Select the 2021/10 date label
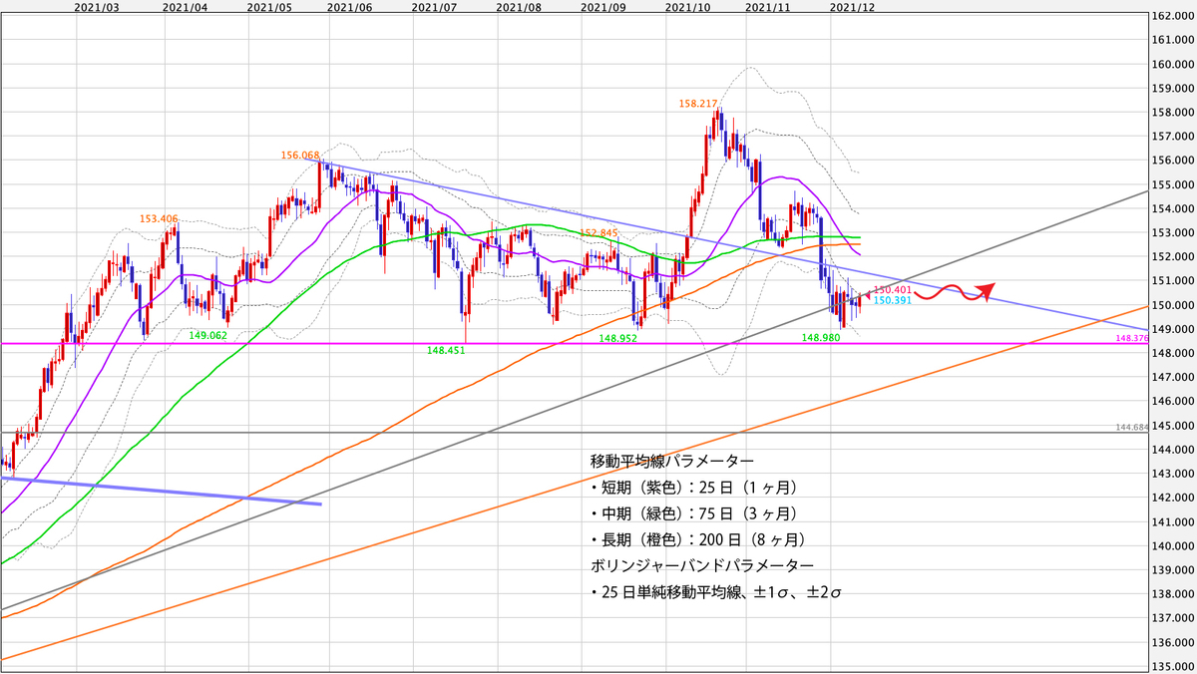 point(686,6)
